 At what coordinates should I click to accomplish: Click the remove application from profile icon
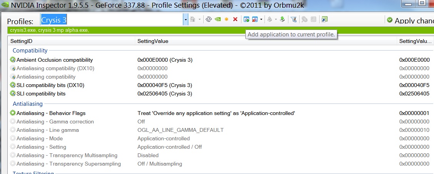255,20
